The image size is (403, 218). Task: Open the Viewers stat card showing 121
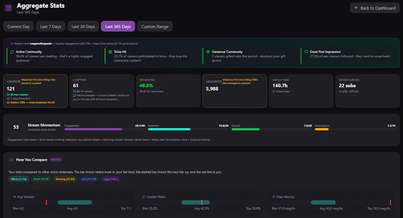pyautogui.click(x=35, y=91)
